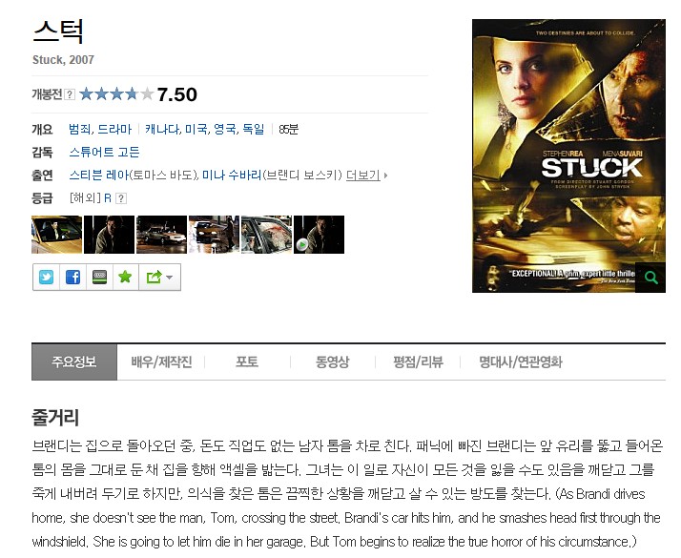Share the movie on Facebook
Viewport: 681px width, 558px height.
[x=72, y=277]
